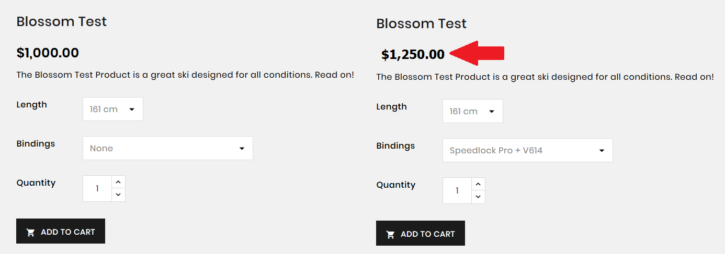Decrease quantity for the $1,250.00 ski
The width and height of the screenshot is (725, 254).
coord(478,197)
